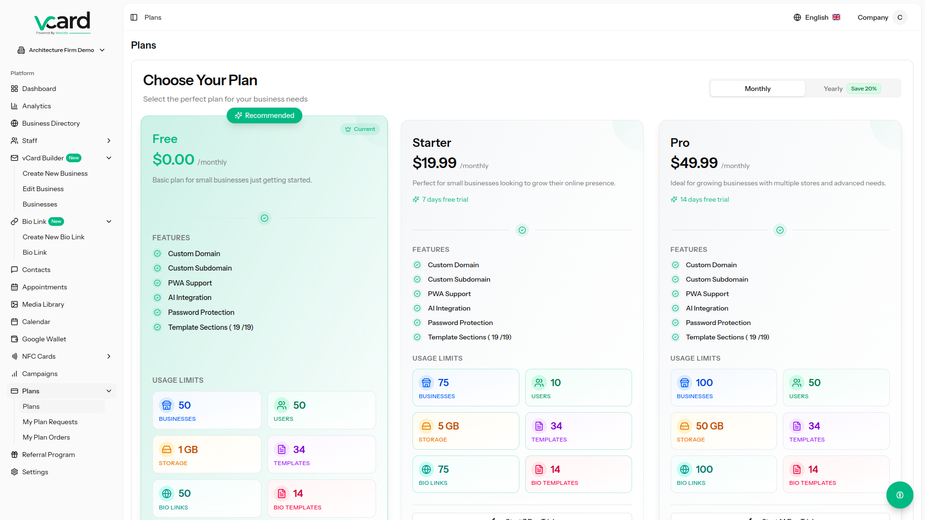Image resolution: width=925 pixels, height=520 pixels.
Task: Open the English language menu
Action: (x=817, y=17)
